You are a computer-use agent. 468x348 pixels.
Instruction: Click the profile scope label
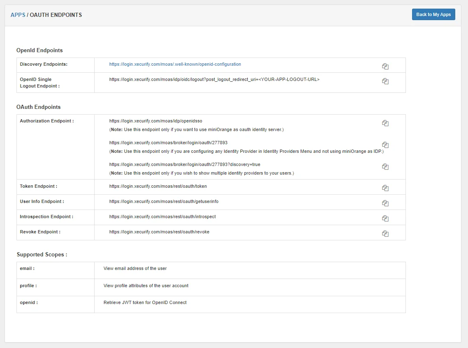tap(28, 286)
